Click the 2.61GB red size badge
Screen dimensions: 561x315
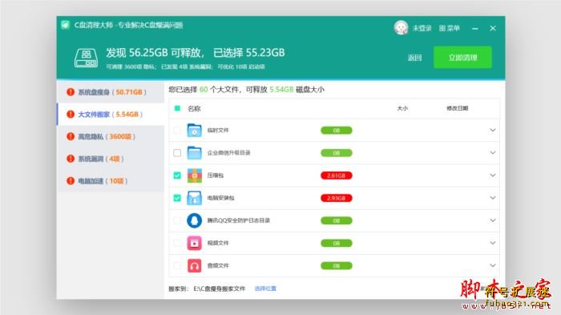coord(337,176)
